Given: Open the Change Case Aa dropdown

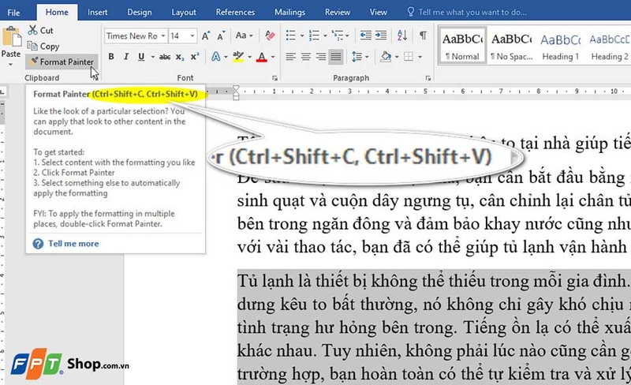Looking at the screenshot, I should [x=244, y=36].
